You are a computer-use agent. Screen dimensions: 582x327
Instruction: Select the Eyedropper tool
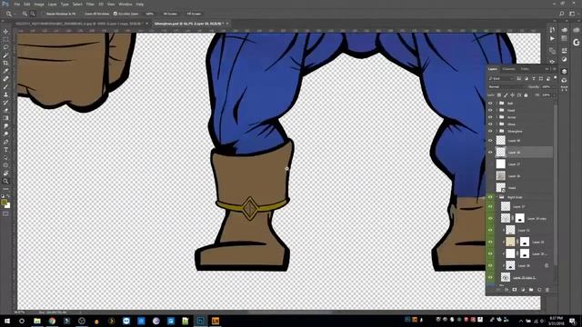pyautogui.click(x=5, y=71)
